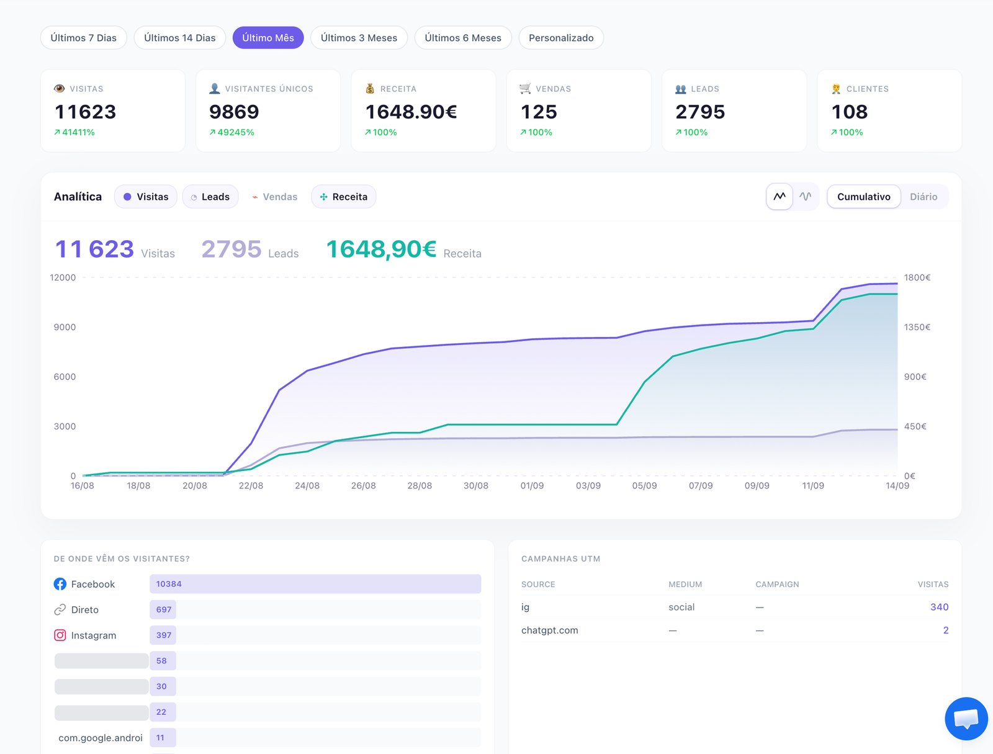Click the person icon next to VISITANTES ÚNICOS
The width and height of the screenshot is (993, 754).
pyautogui.click(x=215, y=89)
